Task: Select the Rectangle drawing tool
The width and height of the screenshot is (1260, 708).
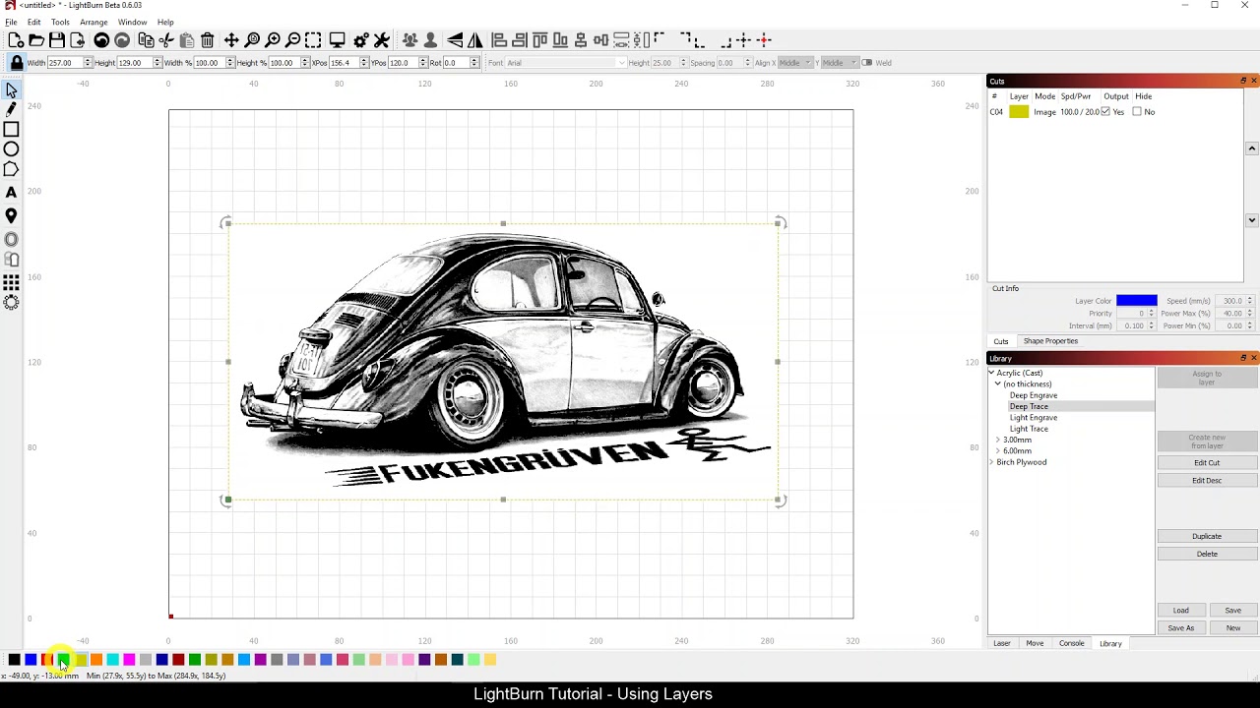Action: click(11, 130)
